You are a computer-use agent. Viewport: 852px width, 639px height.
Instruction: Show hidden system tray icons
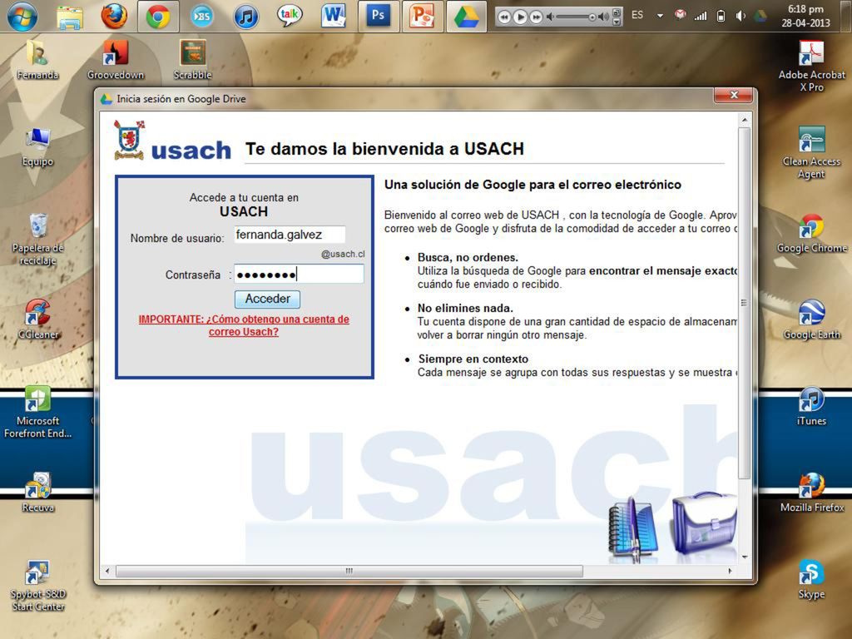(x=660, y=16)
